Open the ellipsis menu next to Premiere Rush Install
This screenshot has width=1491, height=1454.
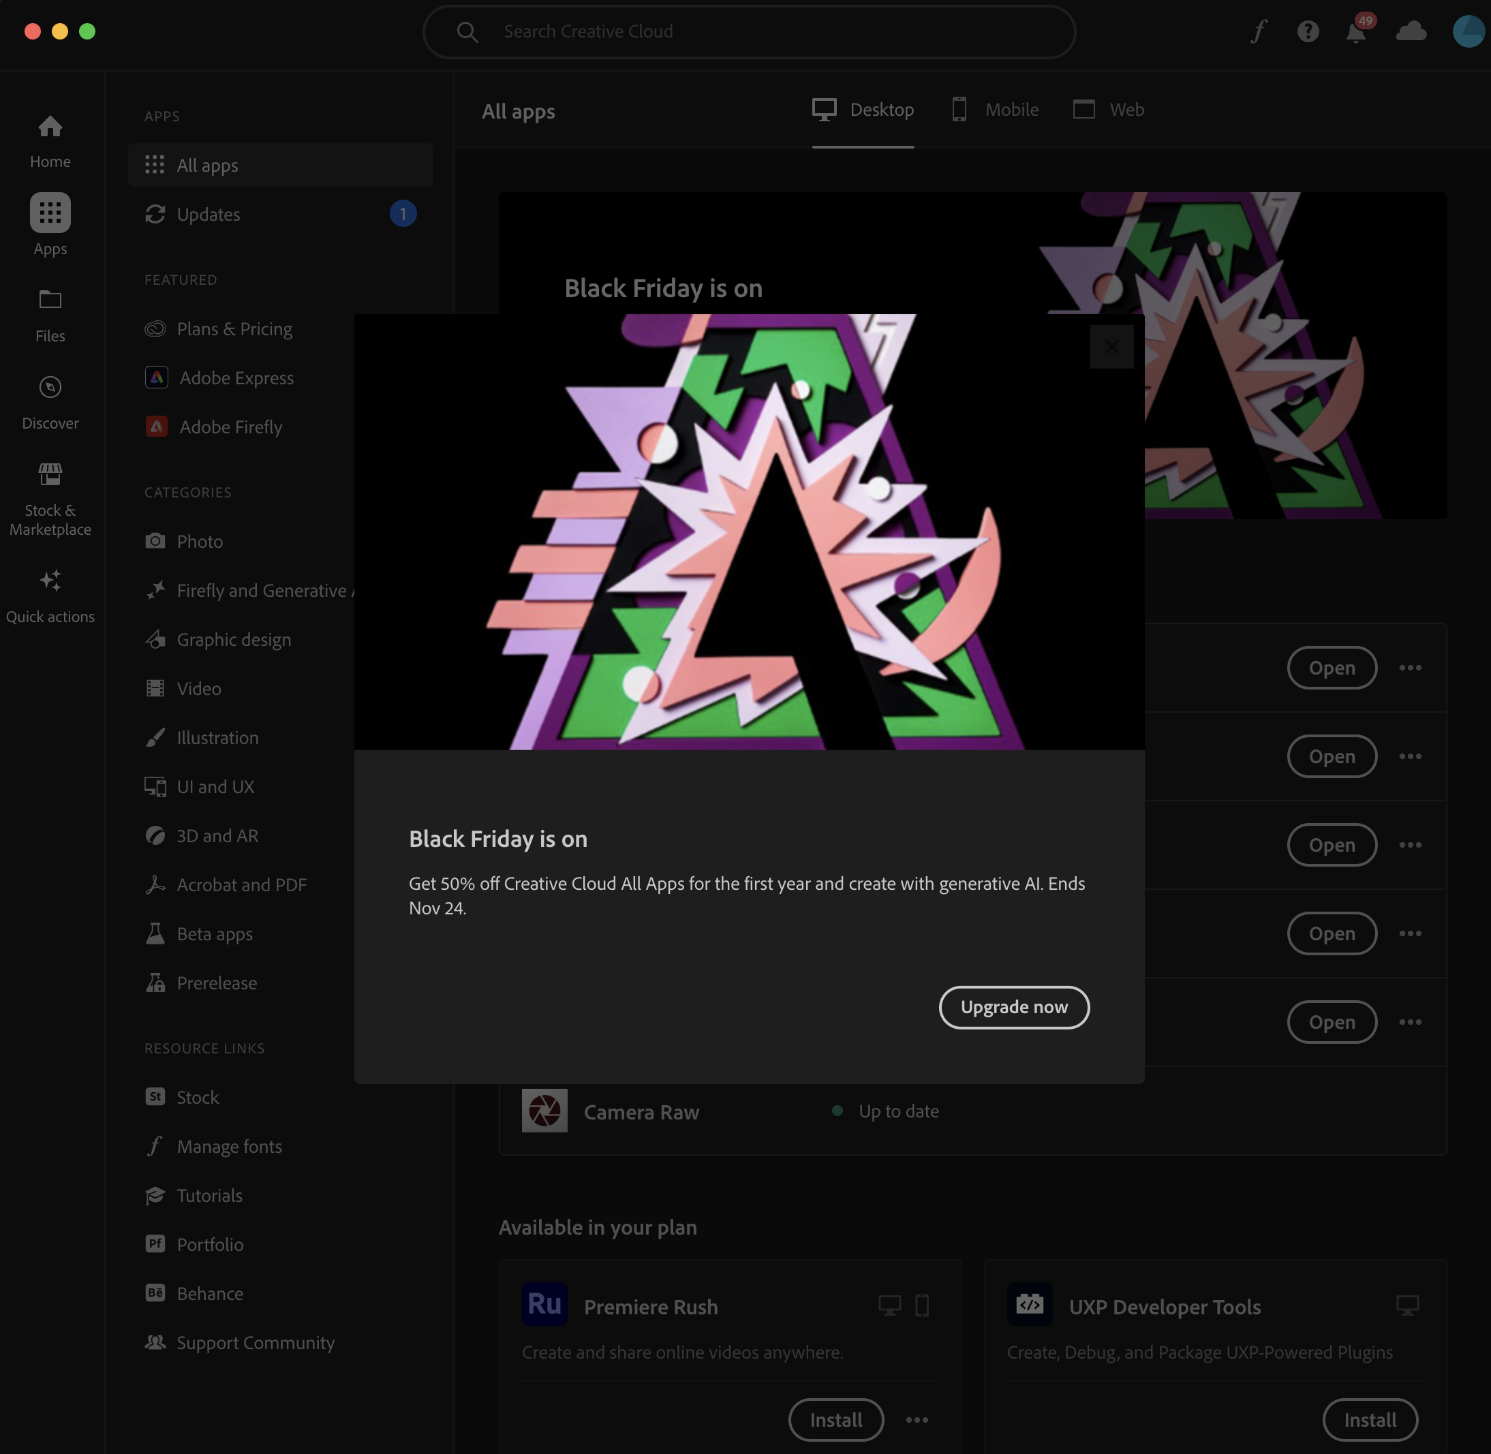917,1420
